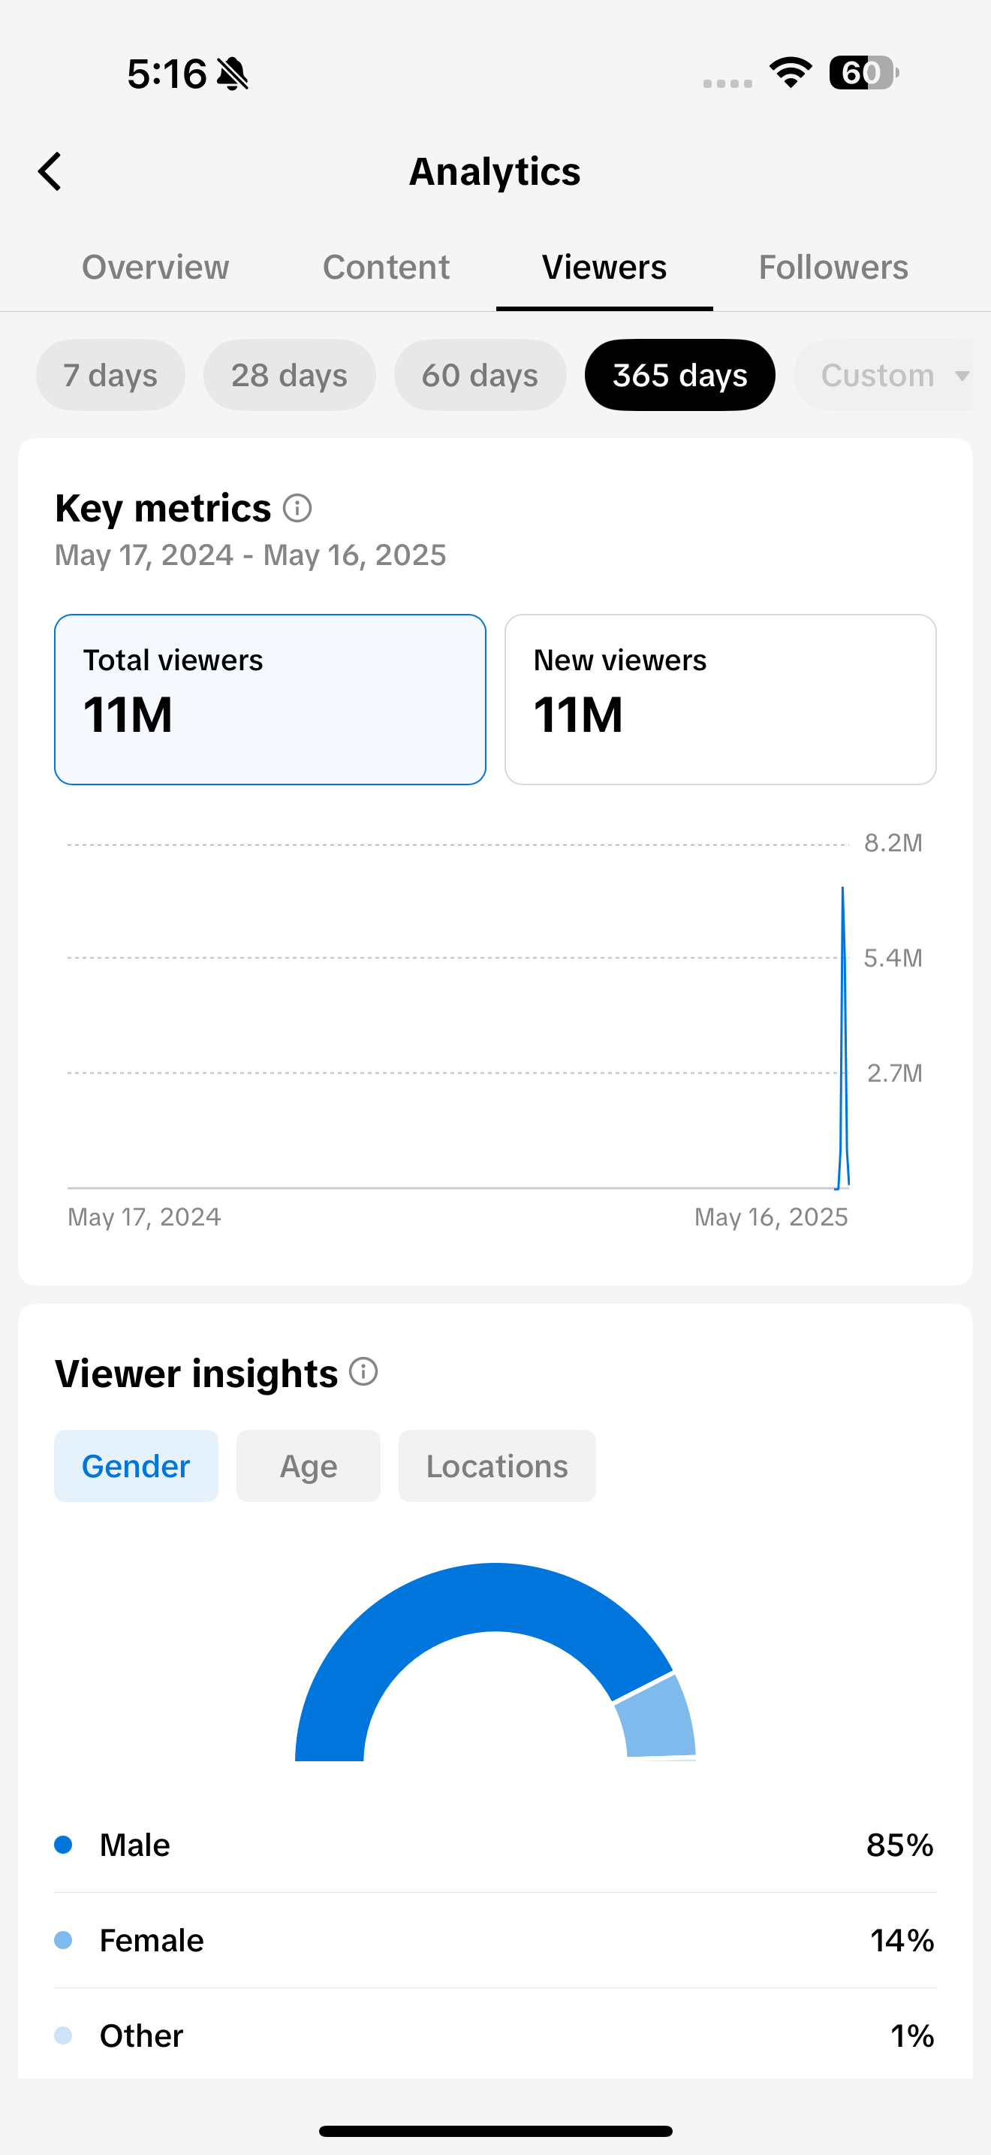Select the Total viewers card
The image size is (991, 2155).
point(270,700)
